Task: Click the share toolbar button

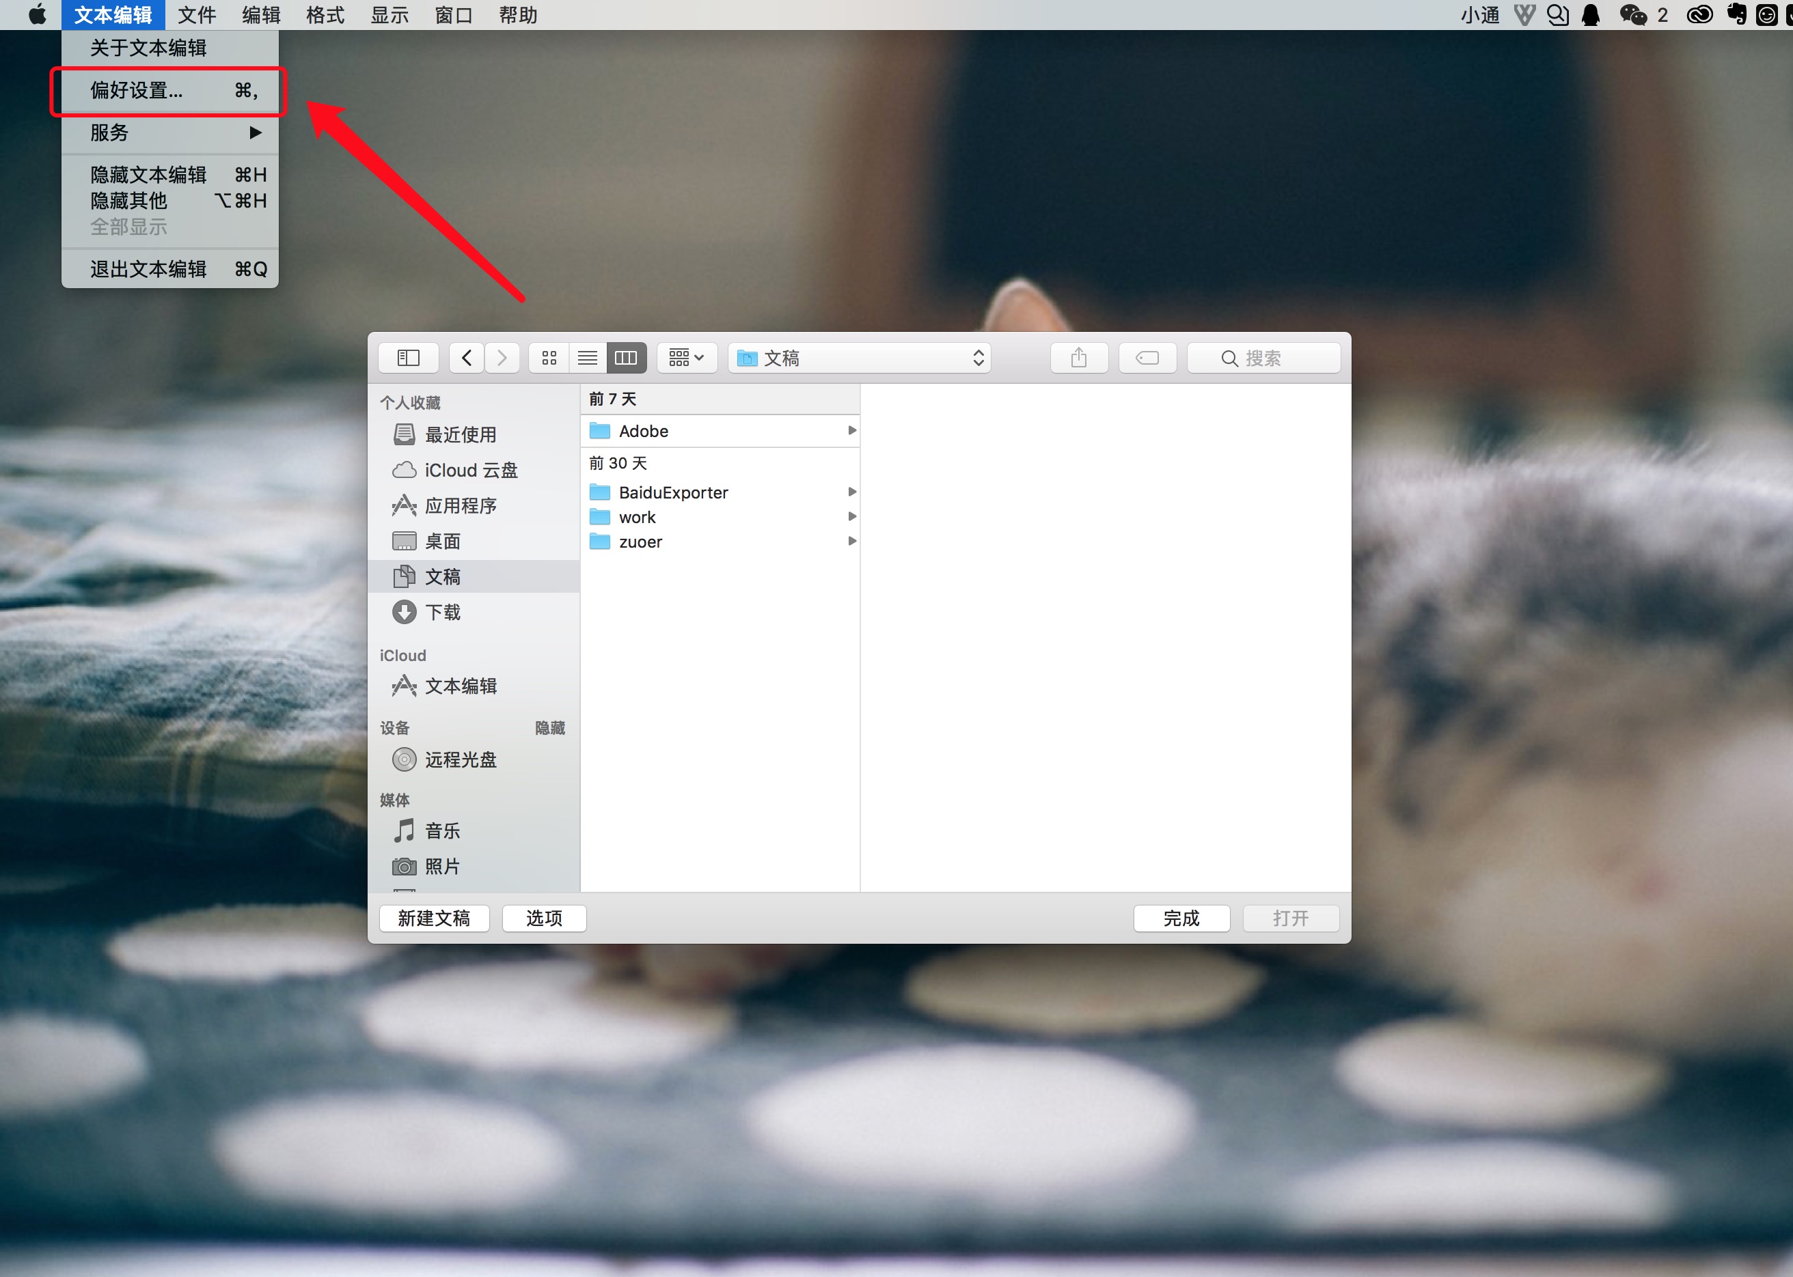Action: [x=1079, y=358]
